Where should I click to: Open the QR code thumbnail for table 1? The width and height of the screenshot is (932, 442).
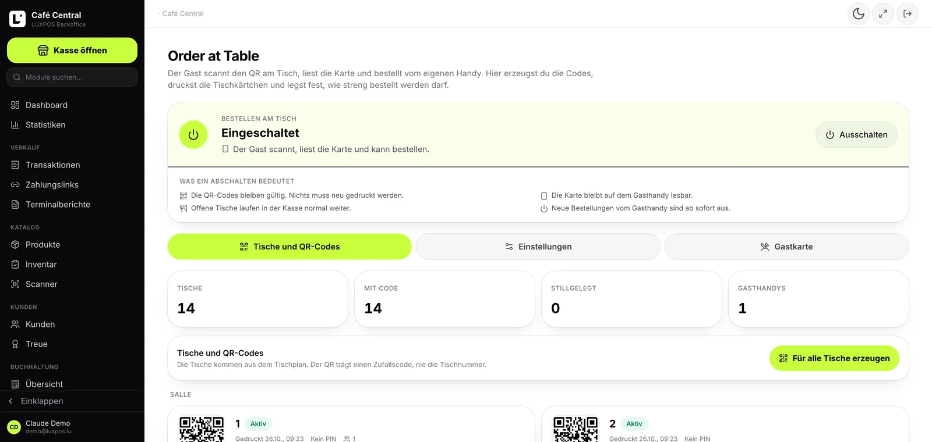click(x=202, y=429)
